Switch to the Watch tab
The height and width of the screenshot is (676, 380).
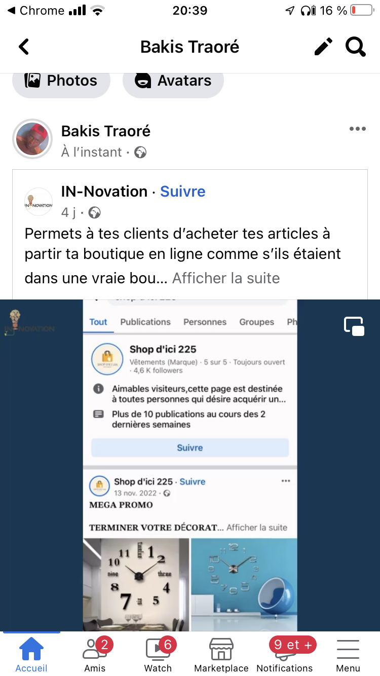[x=158, y=654]
